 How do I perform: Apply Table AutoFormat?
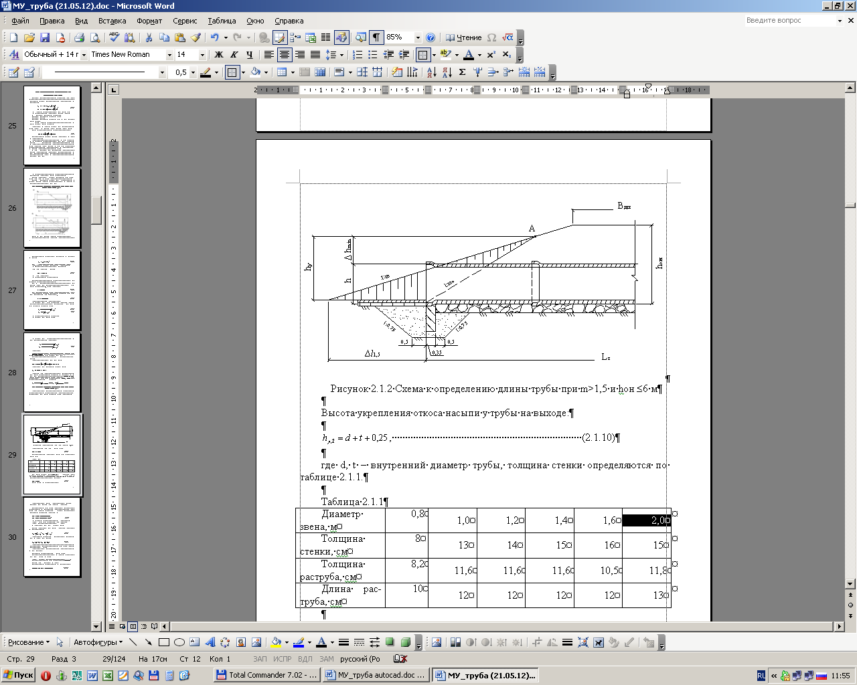[x=397, y=72]
